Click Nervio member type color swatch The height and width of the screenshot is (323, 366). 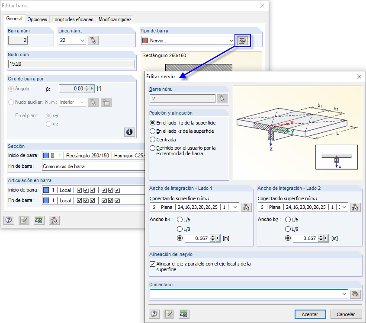(x=145, y=41)
